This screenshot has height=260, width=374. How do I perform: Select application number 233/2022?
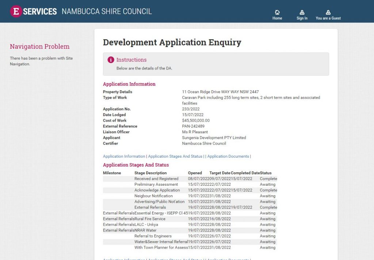[191, 109]
